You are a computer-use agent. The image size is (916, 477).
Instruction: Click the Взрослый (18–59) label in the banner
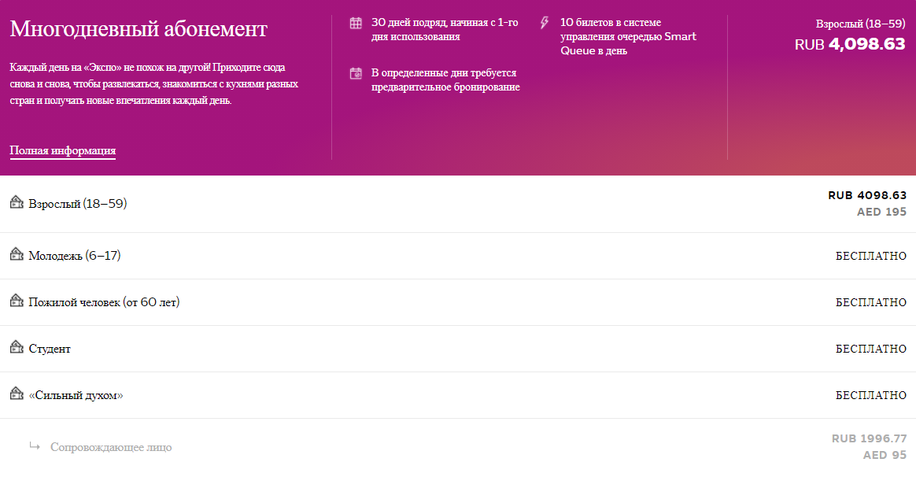[x=860, y=24]
